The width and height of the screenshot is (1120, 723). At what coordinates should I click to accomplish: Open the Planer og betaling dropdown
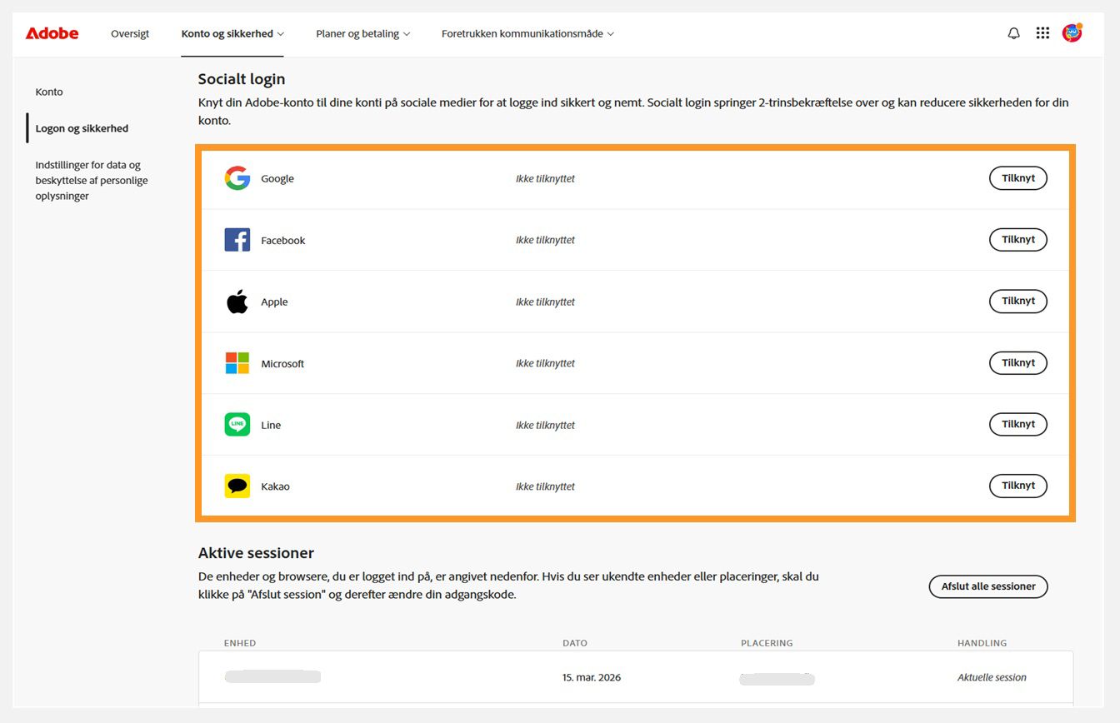coord(362,33)
